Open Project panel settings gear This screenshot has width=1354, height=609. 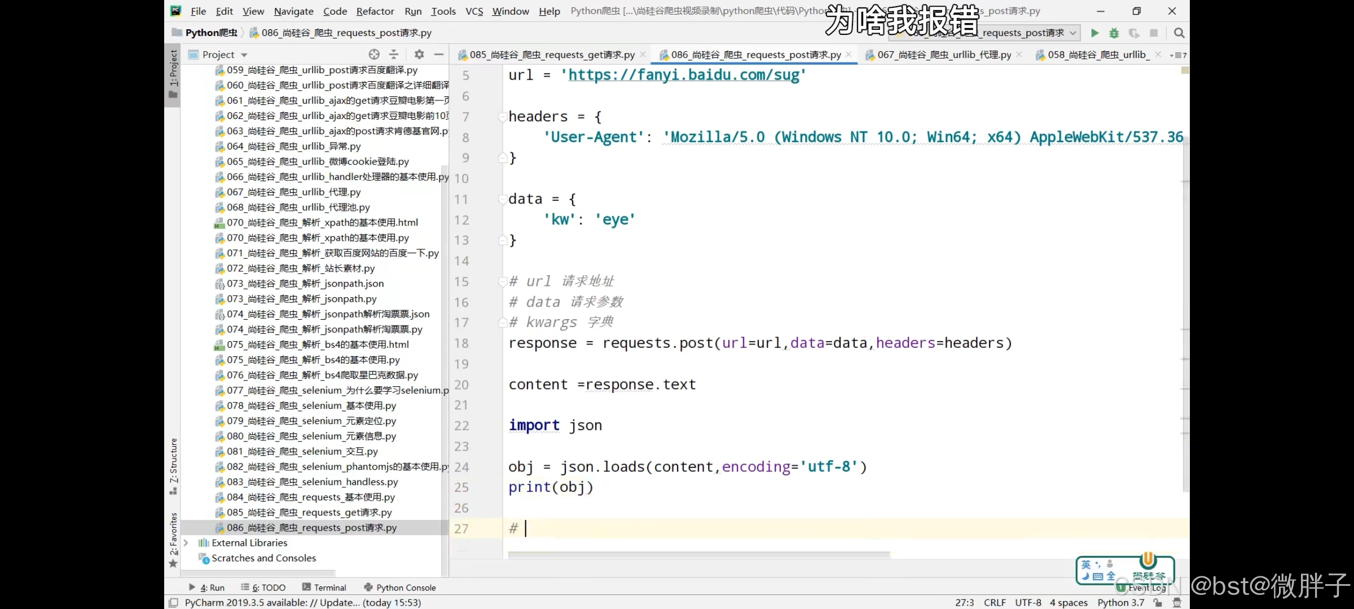419,55
